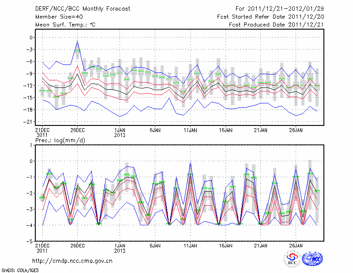The width and height of the screenshot is (353, 273).
Task: Choose the 16JAN tick on the temperature chart
Action: (x=225, y=130)
